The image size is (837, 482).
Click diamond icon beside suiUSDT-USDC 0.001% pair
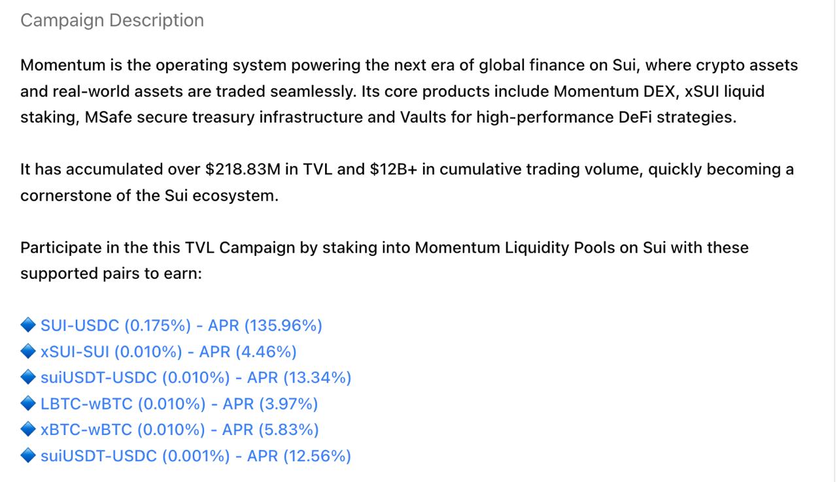[x=27, y=455]
